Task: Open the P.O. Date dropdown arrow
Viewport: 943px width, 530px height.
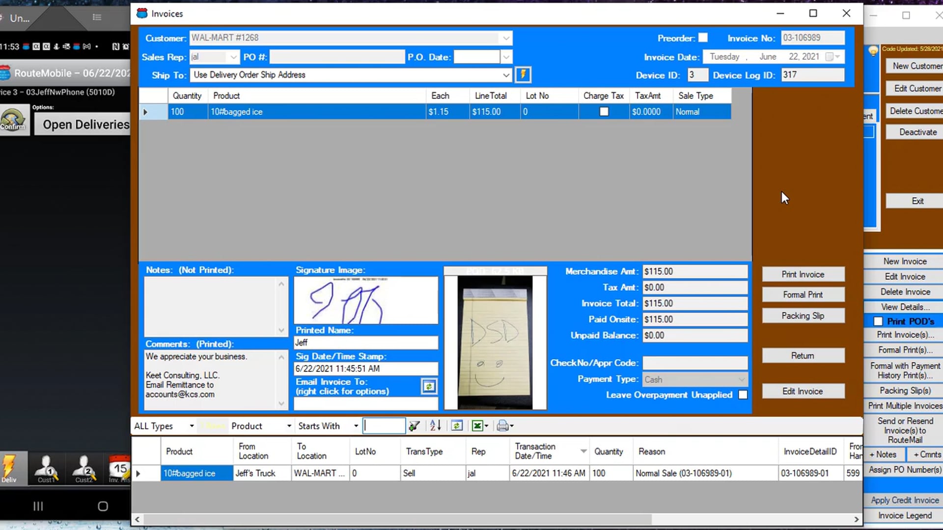Action: 506,57
